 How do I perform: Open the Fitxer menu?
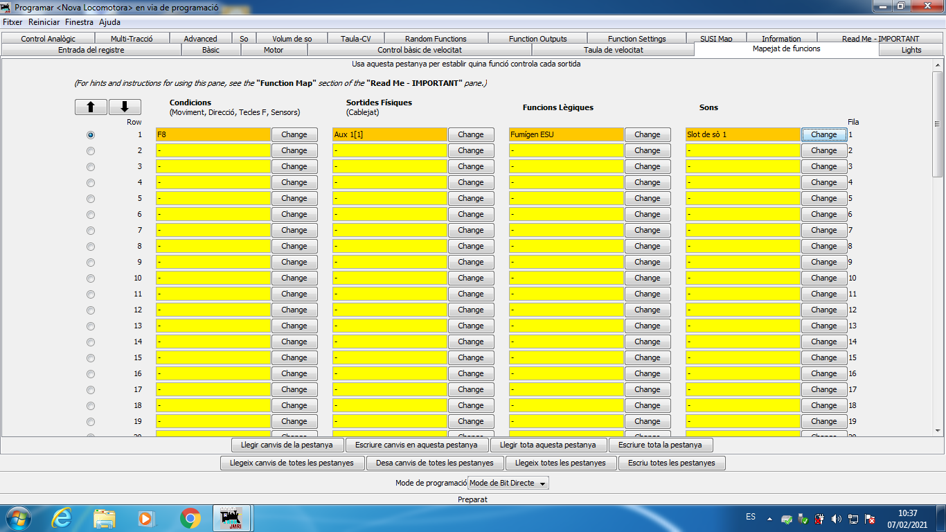coord(12,22)
